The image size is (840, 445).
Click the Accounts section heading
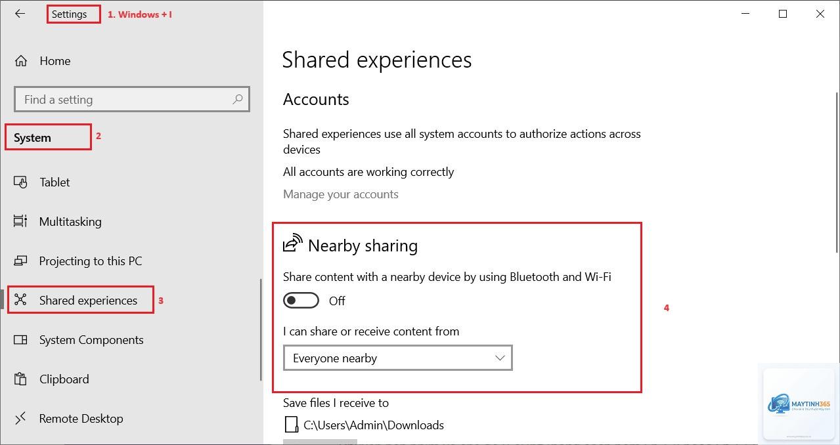316,99
